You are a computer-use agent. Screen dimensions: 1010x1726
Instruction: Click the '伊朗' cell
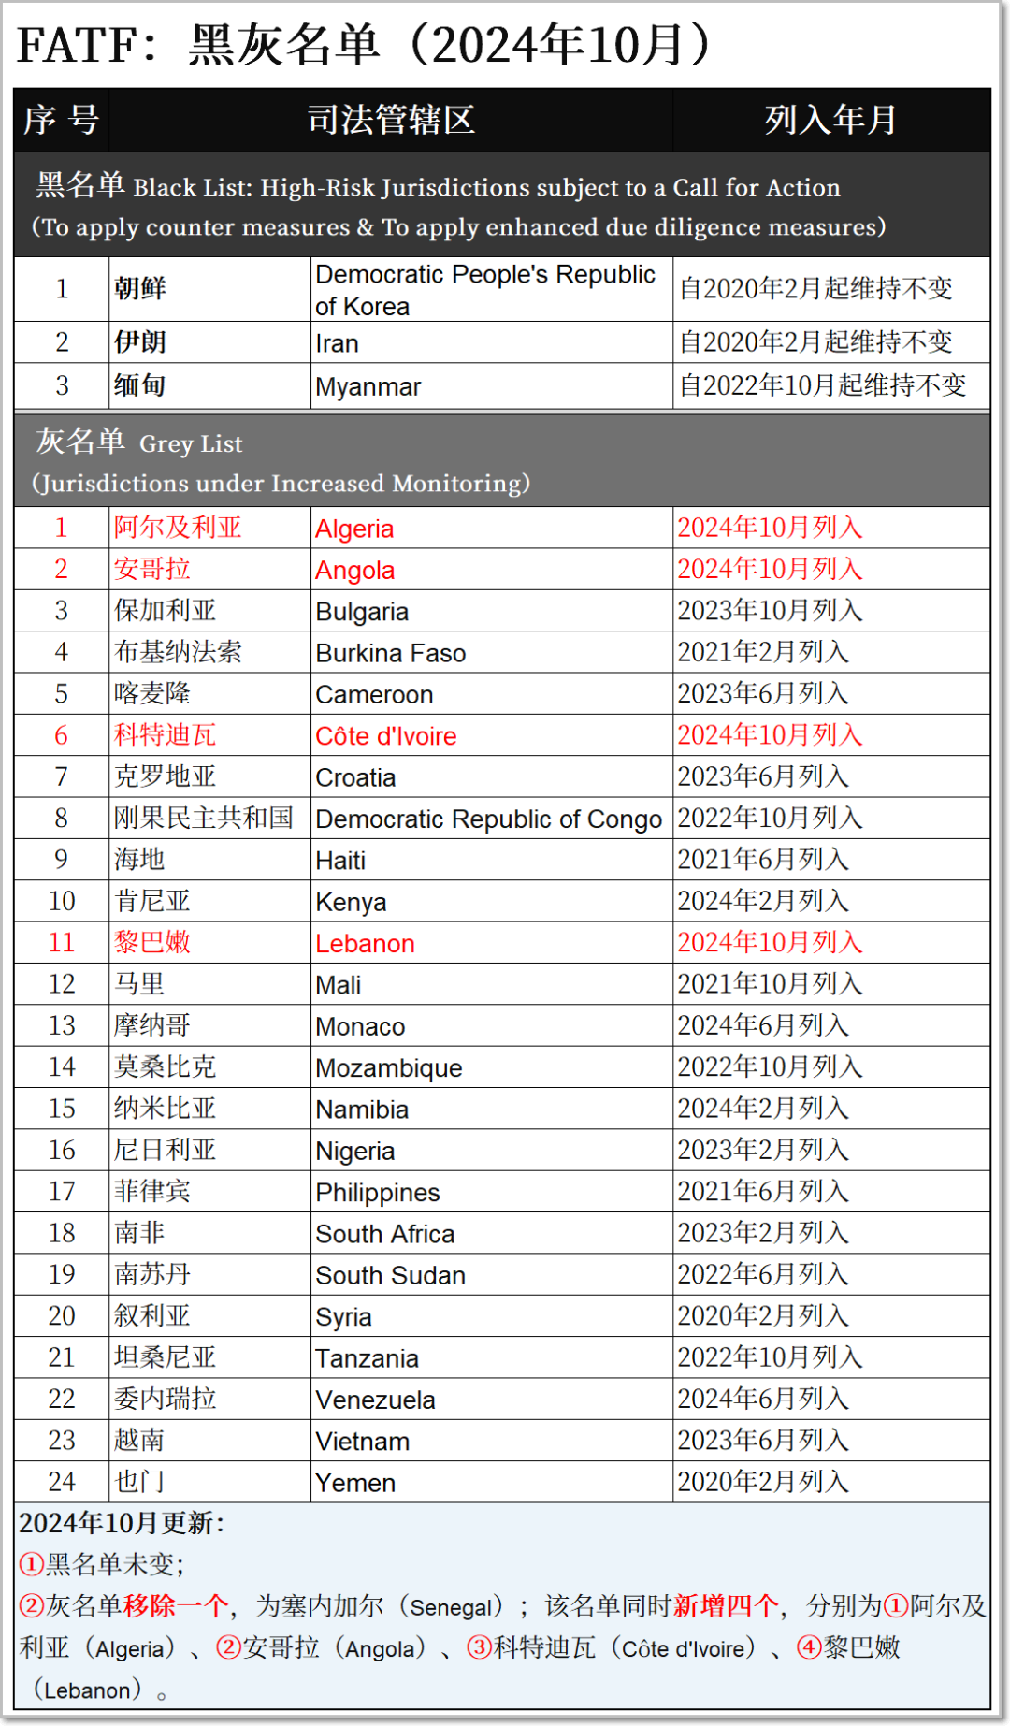point(209,343)
